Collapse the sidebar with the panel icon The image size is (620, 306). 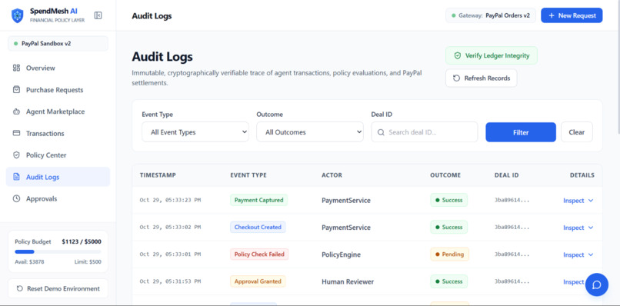click(98, 15)
